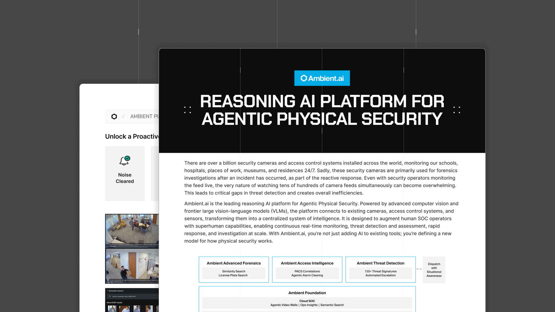Open the knife-gesture camera feed thumbnail
The height and width of the screenshot is (312, 555).
132,231
